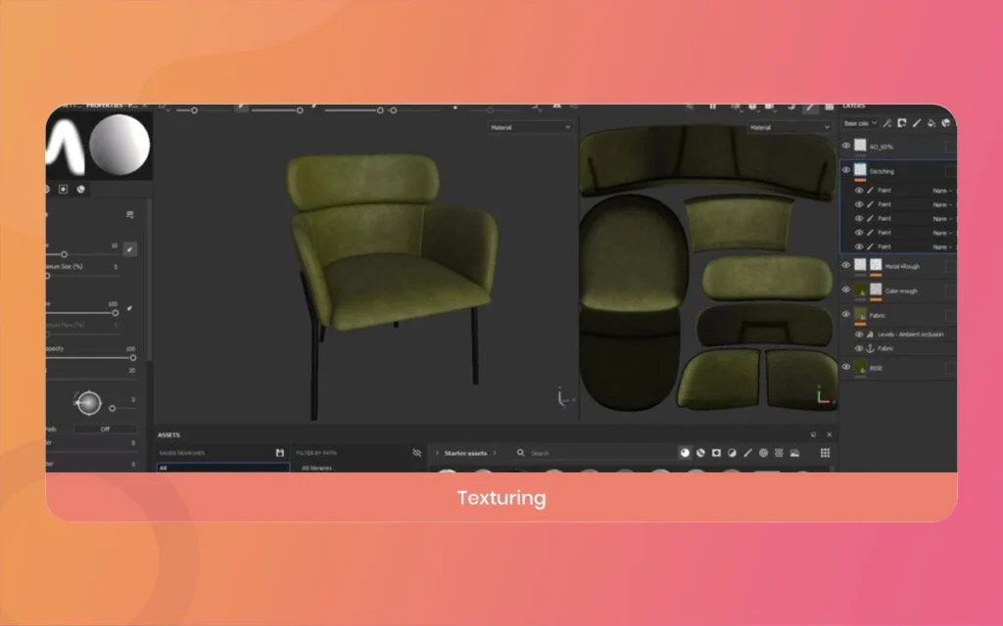Click the 3D viewport axis gizmo
The width and height of the screenshot is (1003, 626).
point(563,397)
